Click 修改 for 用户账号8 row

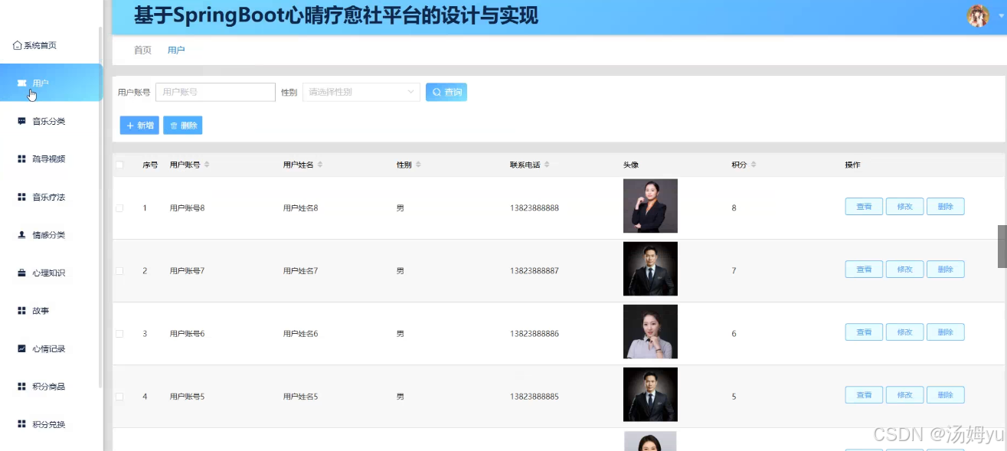coord(904,207)
